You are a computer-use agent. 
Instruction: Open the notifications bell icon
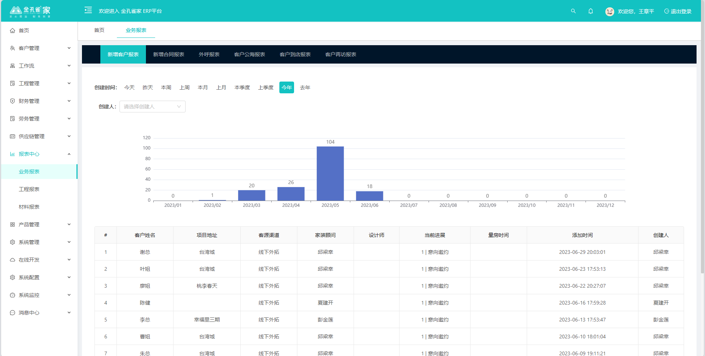point(591,11)
